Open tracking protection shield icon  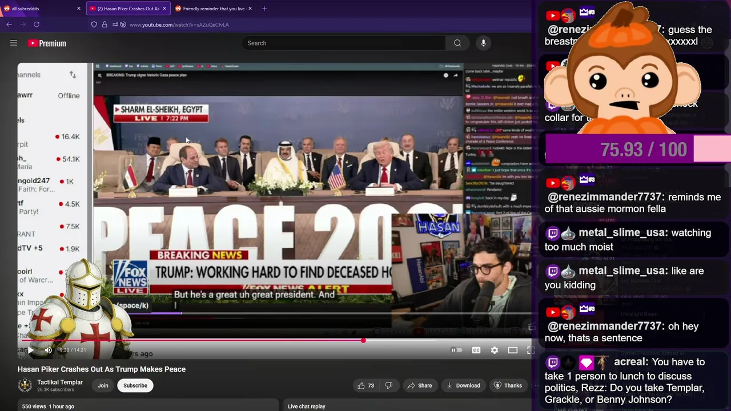click(94, 25)
